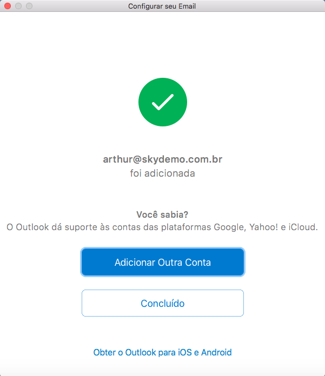Minimize the email setup window

[18, 6]
